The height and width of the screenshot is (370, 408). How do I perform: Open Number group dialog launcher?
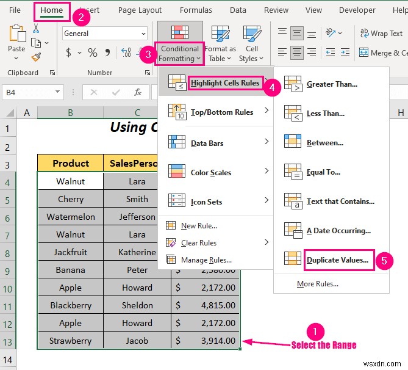(148, 73)
